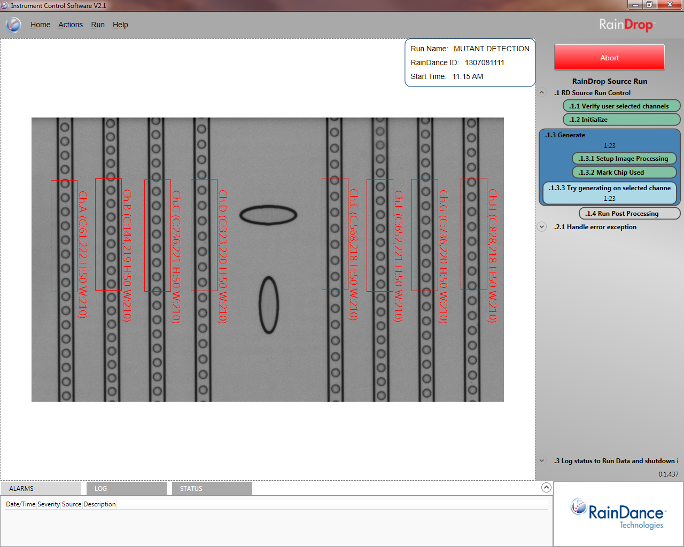Viewport: 684px width, 547px height.
Task: Click the Ch.E channel label in the image
Action: (354, 254)
